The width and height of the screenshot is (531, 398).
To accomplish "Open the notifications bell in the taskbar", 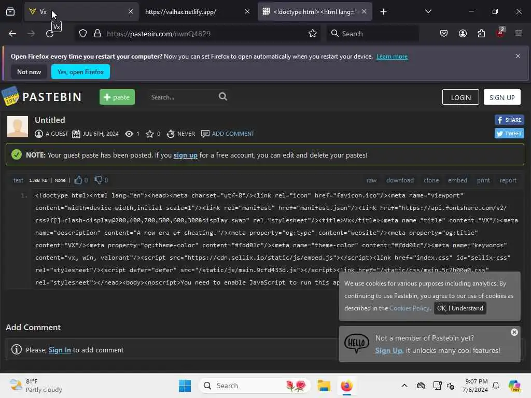I will click(496, 386).
